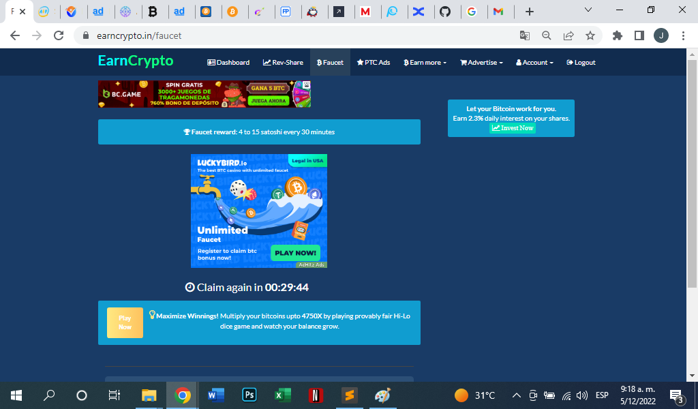
Task: Open the PTC Ads page
Action: coord(374,62)
